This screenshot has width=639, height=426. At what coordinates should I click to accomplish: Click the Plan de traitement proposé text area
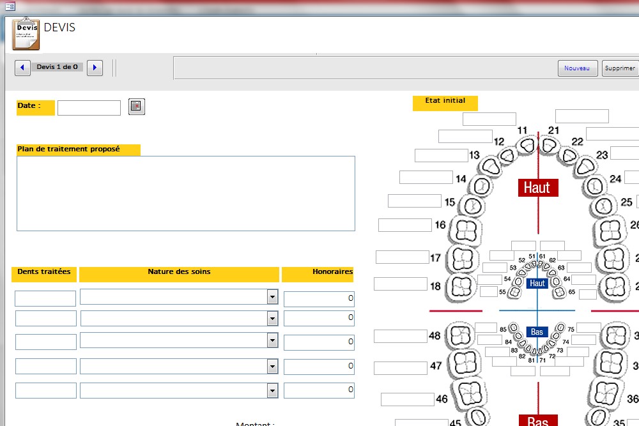(185, 193)
